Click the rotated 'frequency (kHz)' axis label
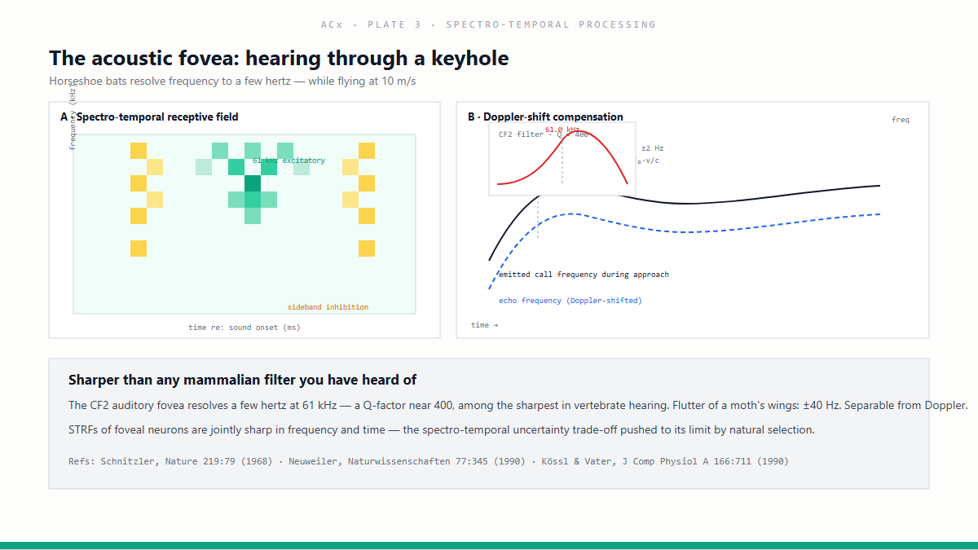 point(73,117)
